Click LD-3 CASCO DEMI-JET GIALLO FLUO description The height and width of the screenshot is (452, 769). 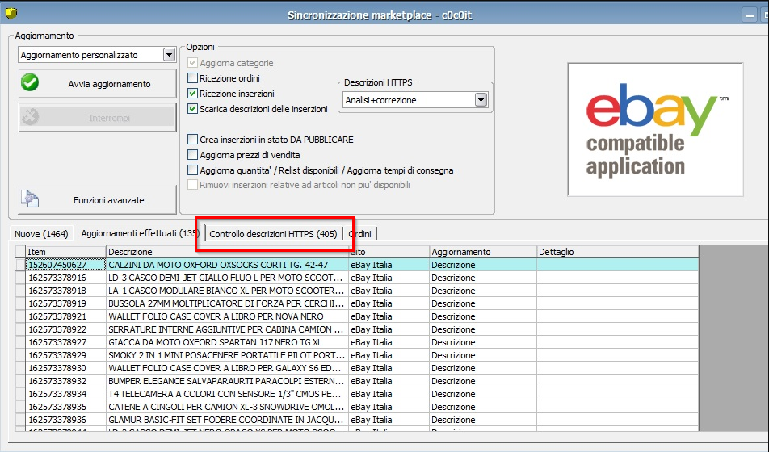tap(227, 278)
